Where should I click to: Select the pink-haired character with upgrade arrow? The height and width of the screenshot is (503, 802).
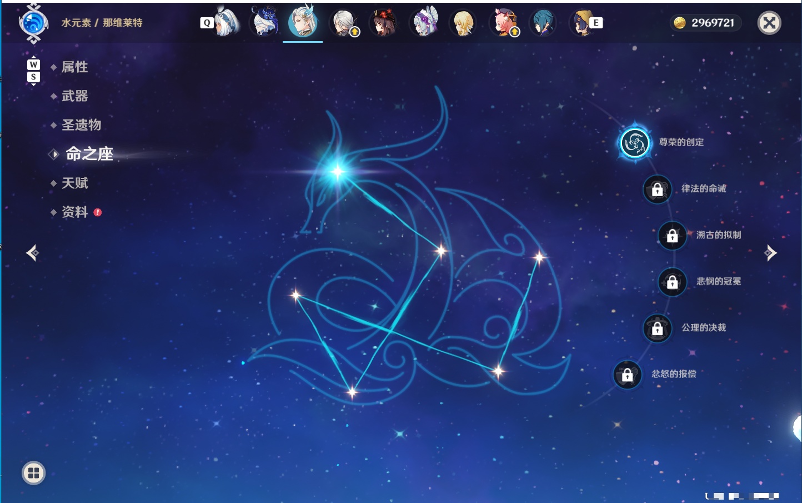pos(504,23)
